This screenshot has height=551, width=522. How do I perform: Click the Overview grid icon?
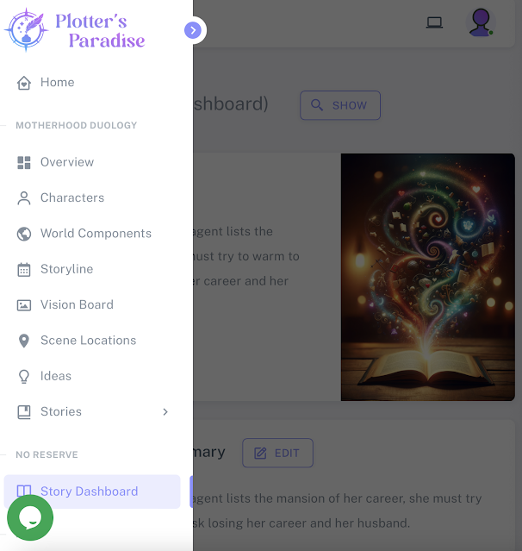(x=24, y=163)
